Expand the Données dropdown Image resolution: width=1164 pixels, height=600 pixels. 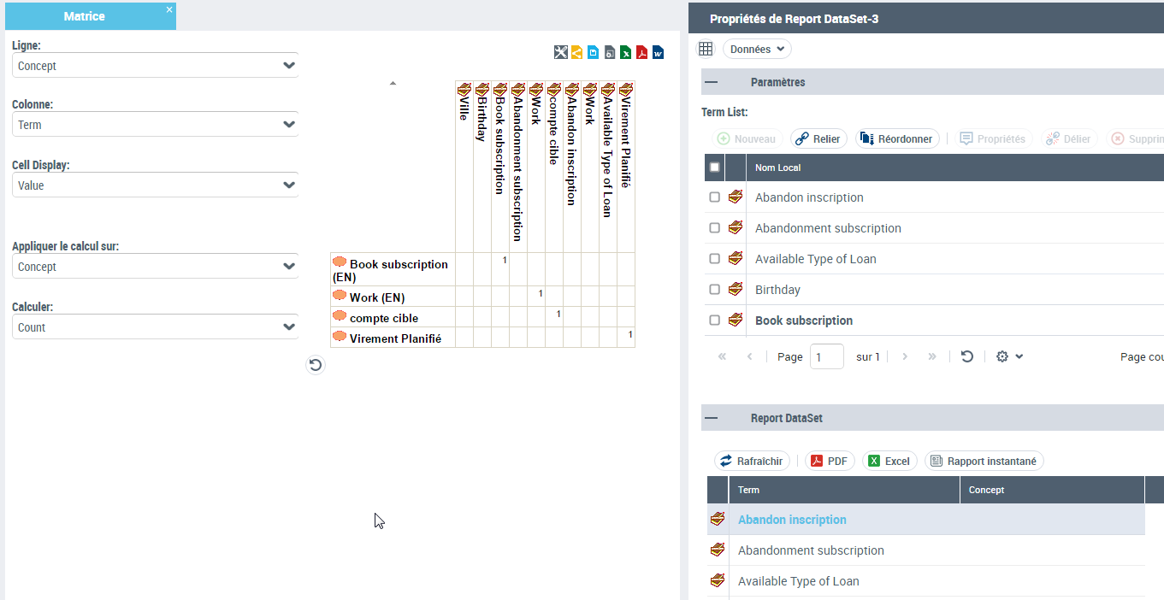[x=757, y=50]
